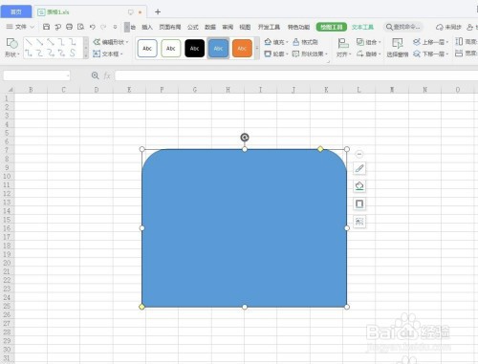This screenshot has width=478, height=364.
Task: Select the double-arrow line shape
Action: (x=51, y=42)
